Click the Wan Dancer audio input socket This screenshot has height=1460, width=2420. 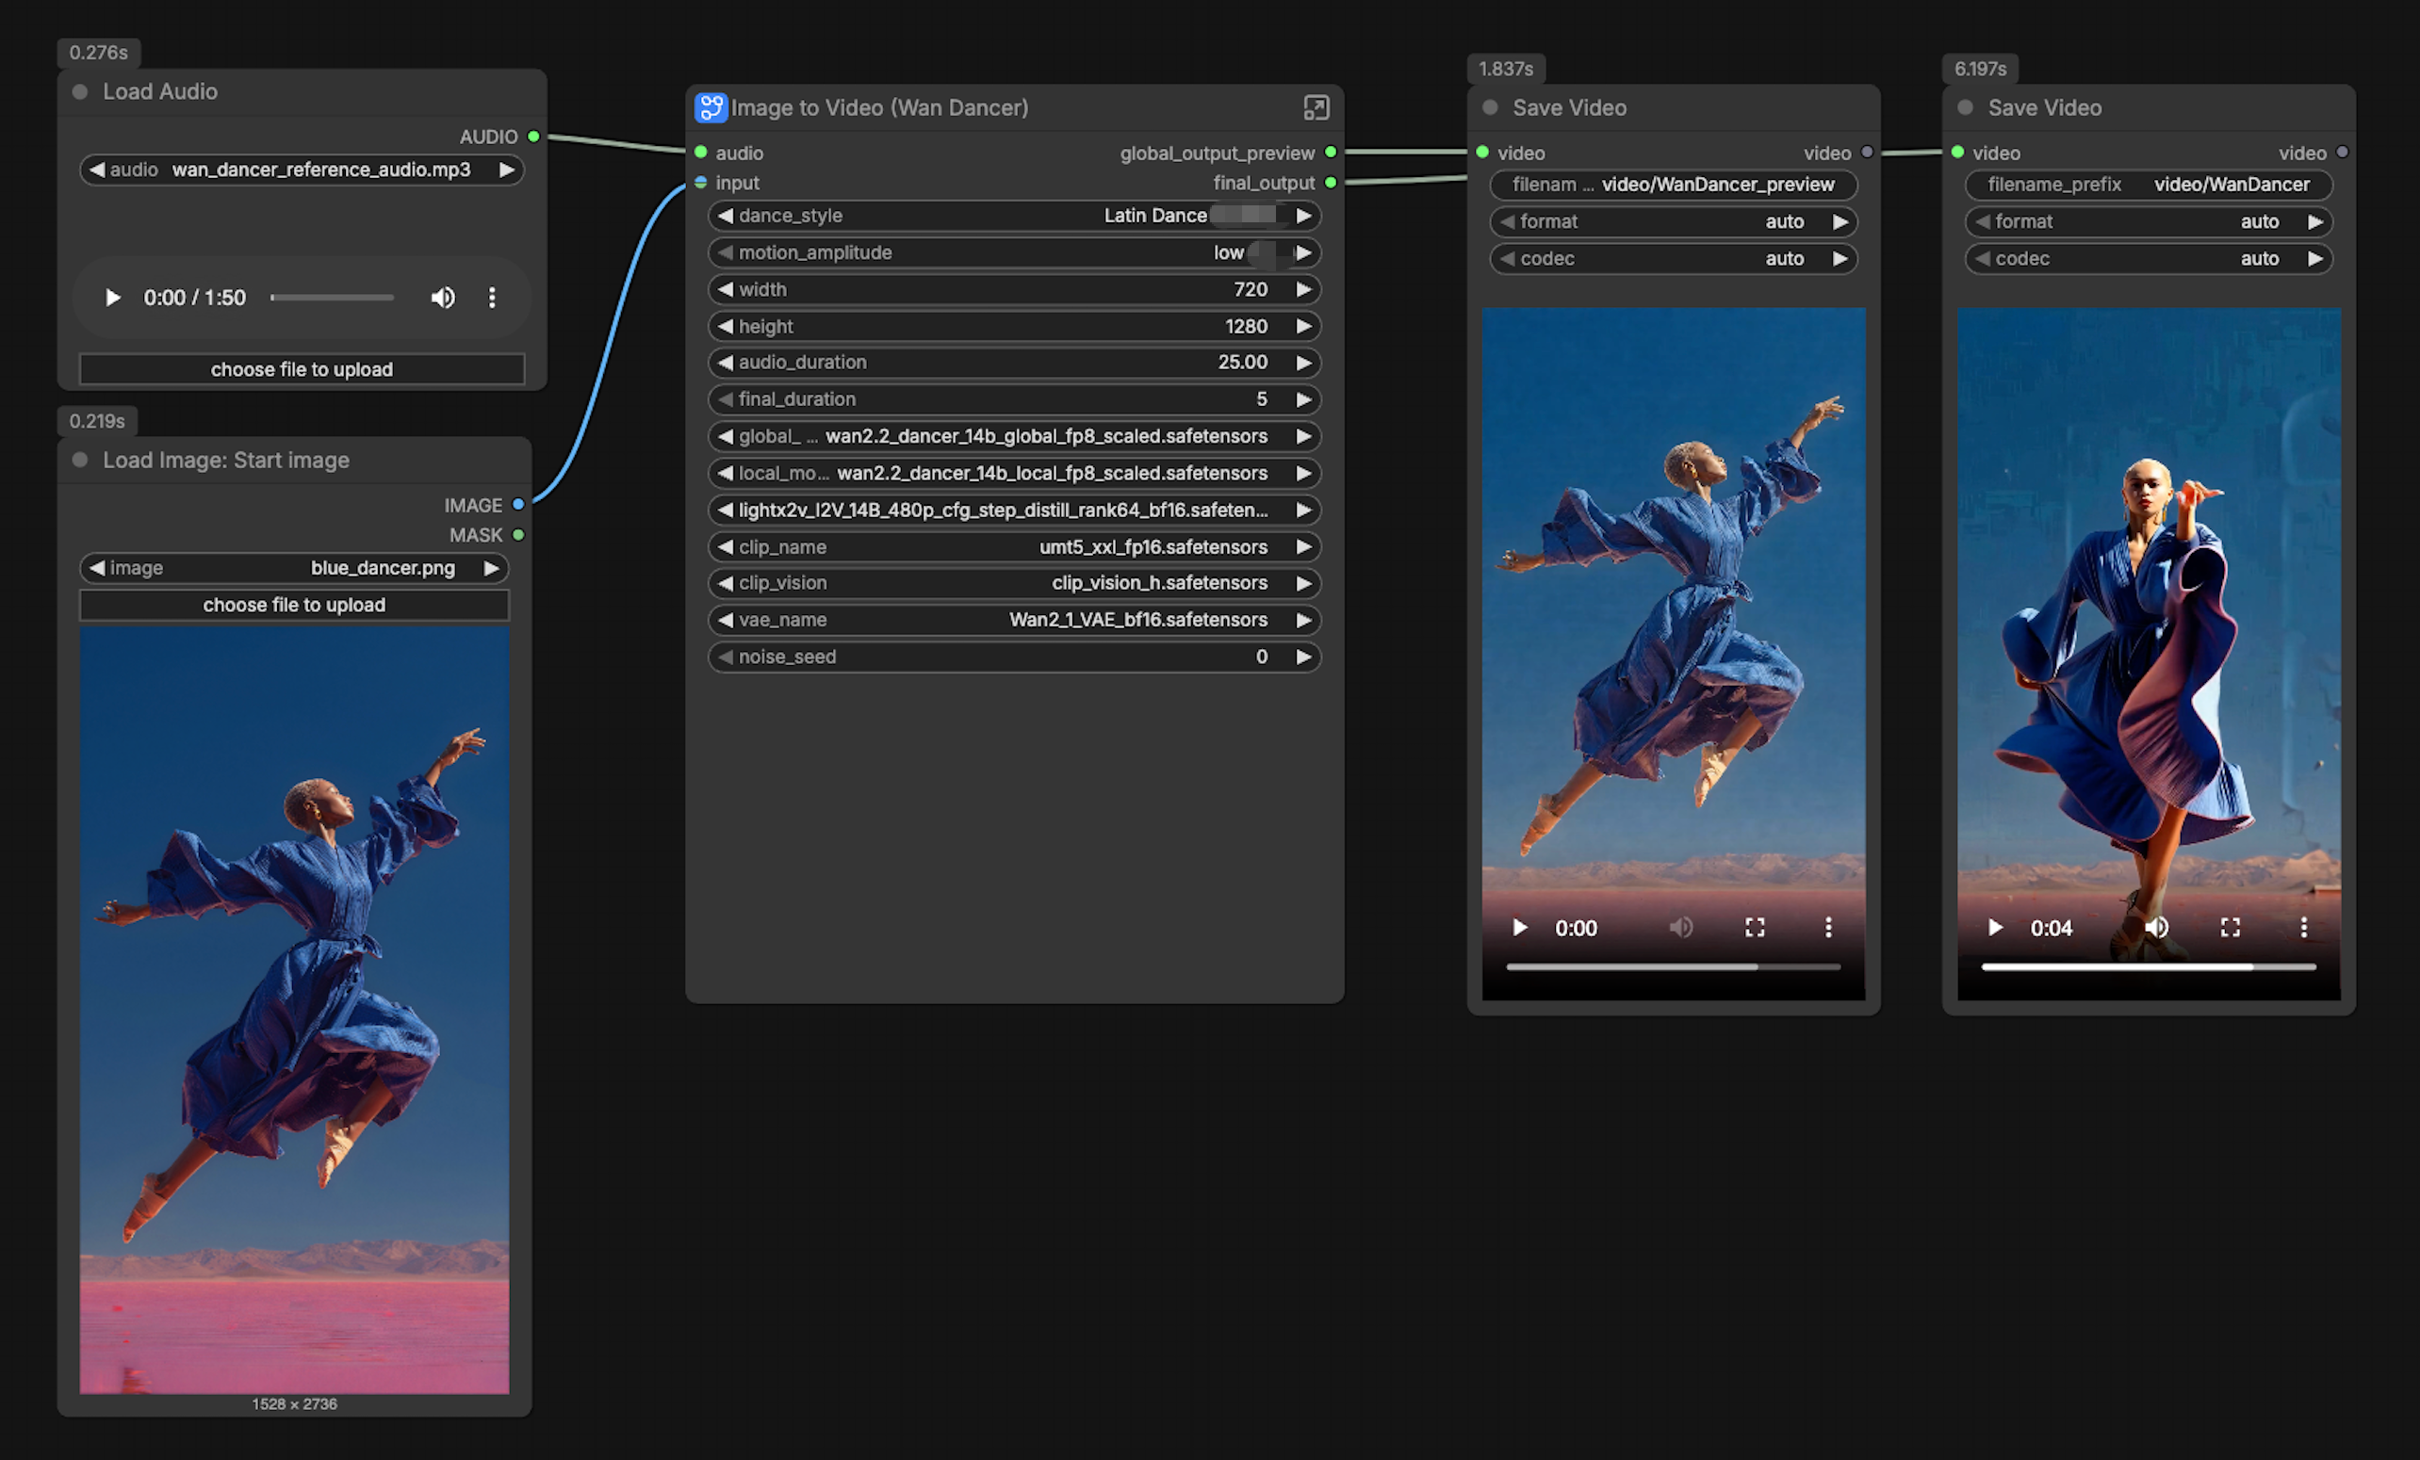[x=701, y=153]
